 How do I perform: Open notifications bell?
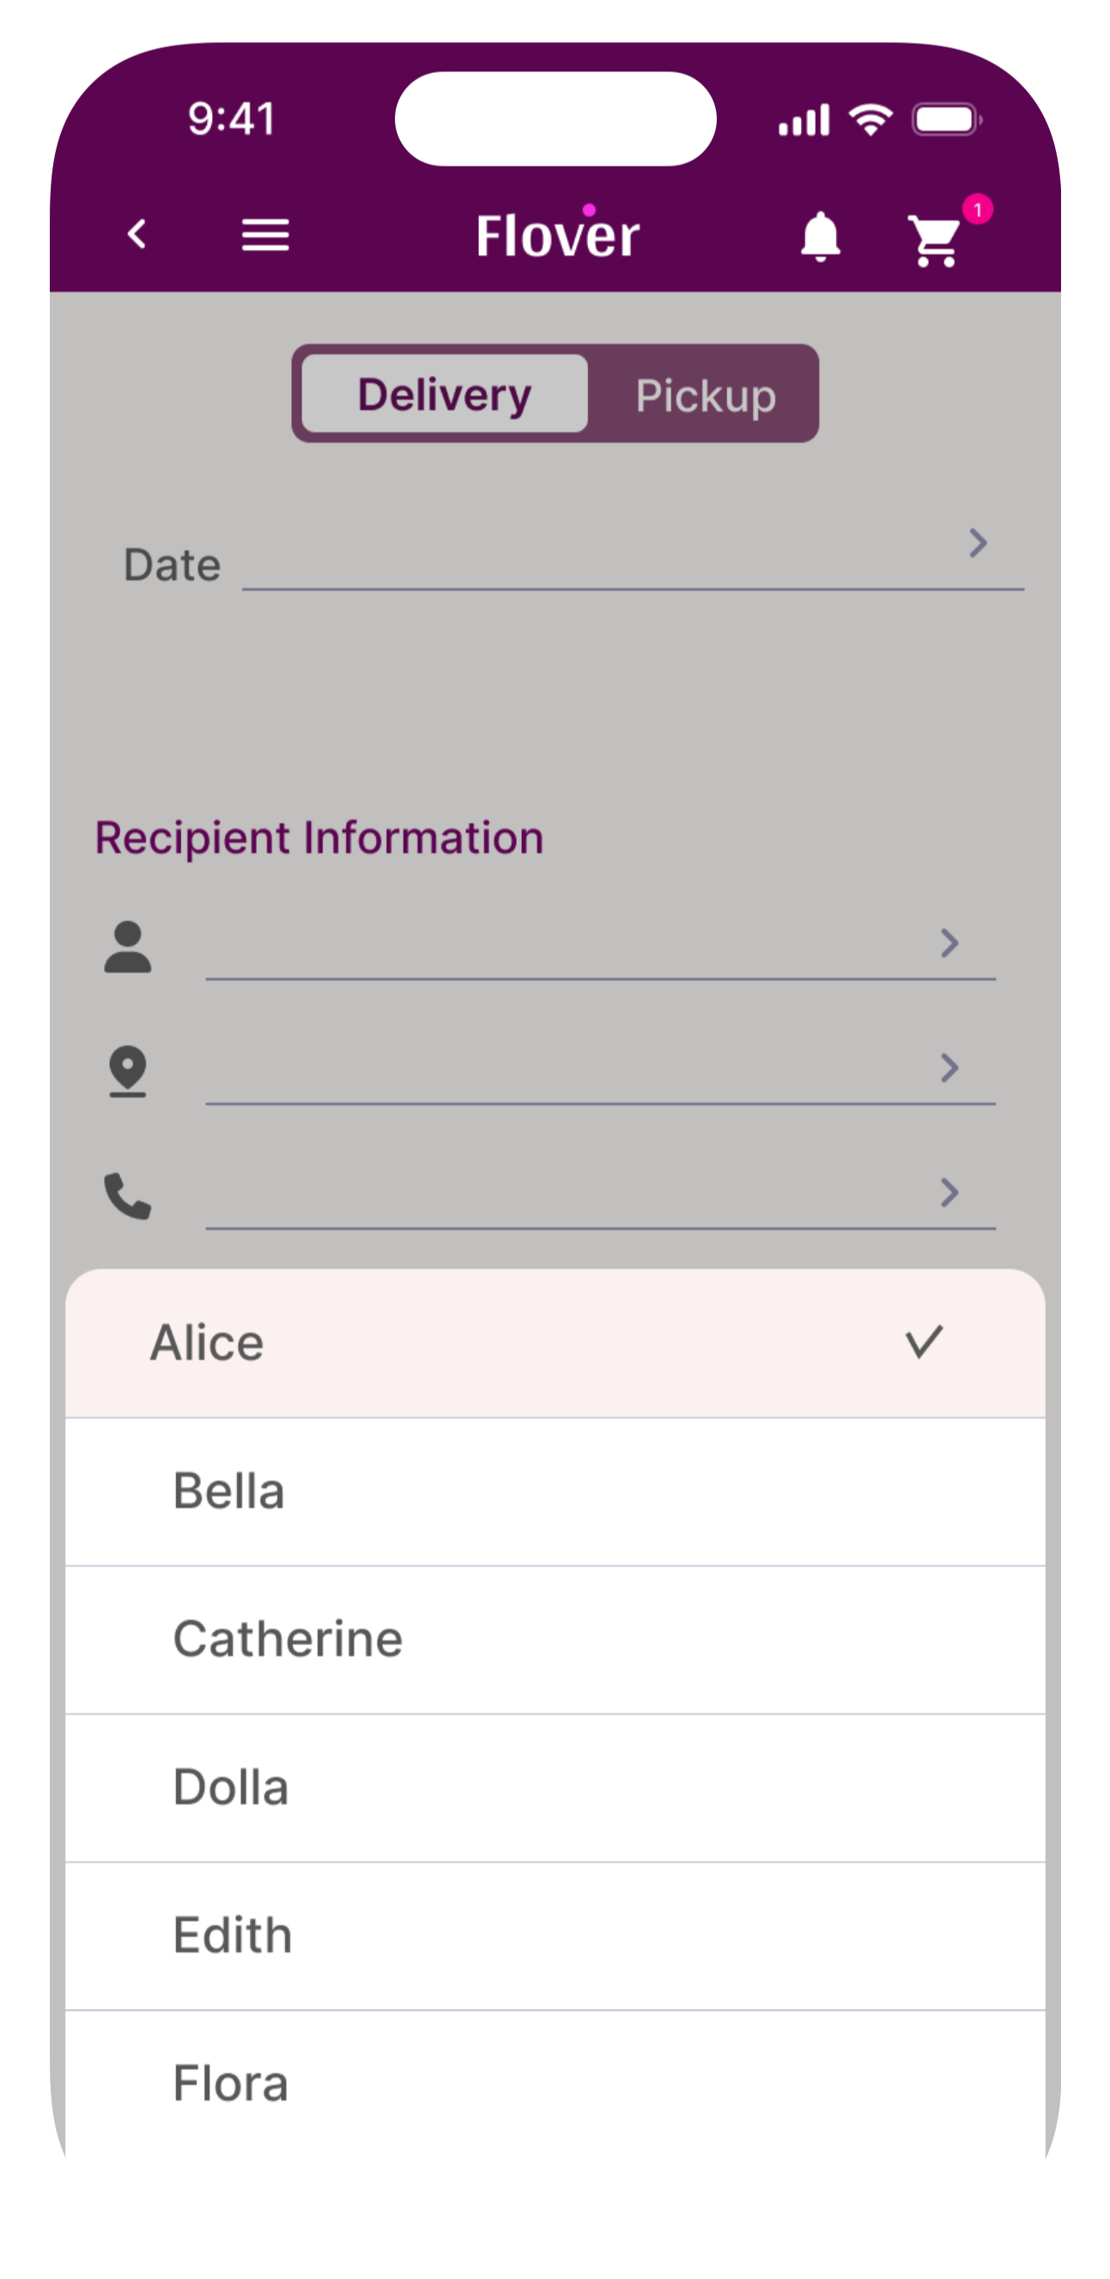coord(820,237)
